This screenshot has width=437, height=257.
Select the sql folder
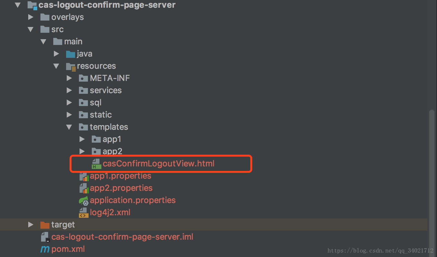tap(96, 102)
